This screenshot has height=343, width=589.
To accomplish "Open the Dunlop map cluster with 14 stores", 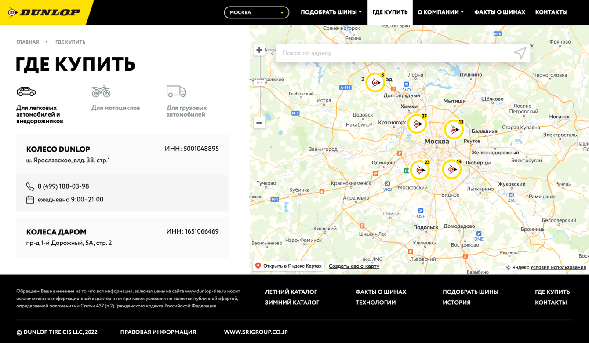I will [x=452, y=169].
